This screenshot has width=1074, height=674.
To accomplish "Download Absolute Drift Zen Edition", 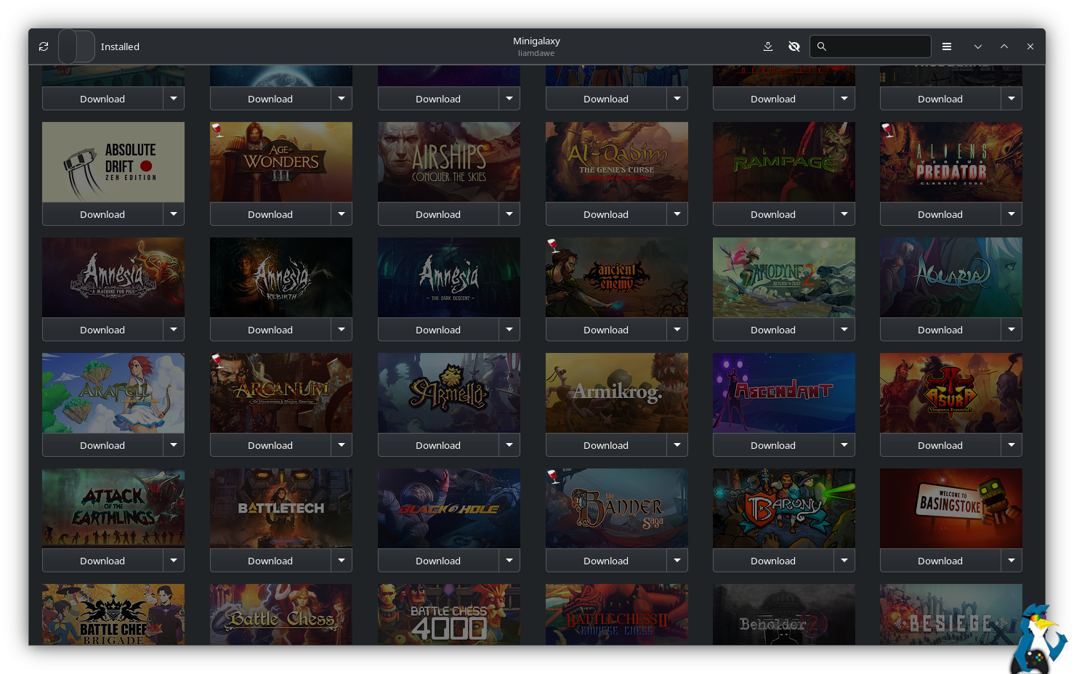I will 102,214.
